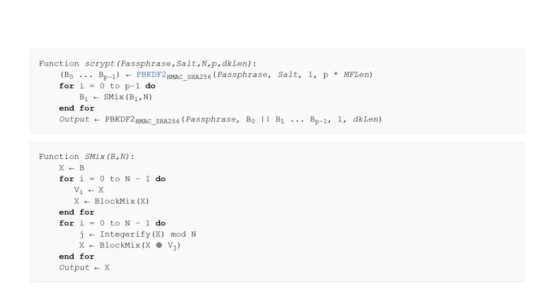547x307 pixels.
Task: Click the last 'end for' in SMix block
Action: tap(77, 256)
